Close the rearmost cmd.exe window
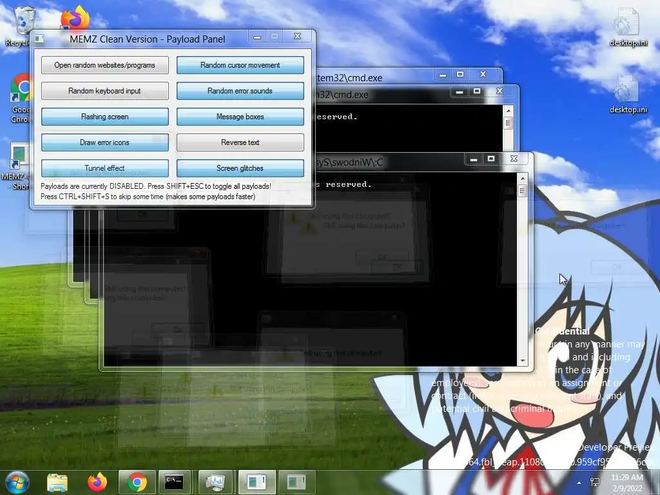 tap(483, 75)
